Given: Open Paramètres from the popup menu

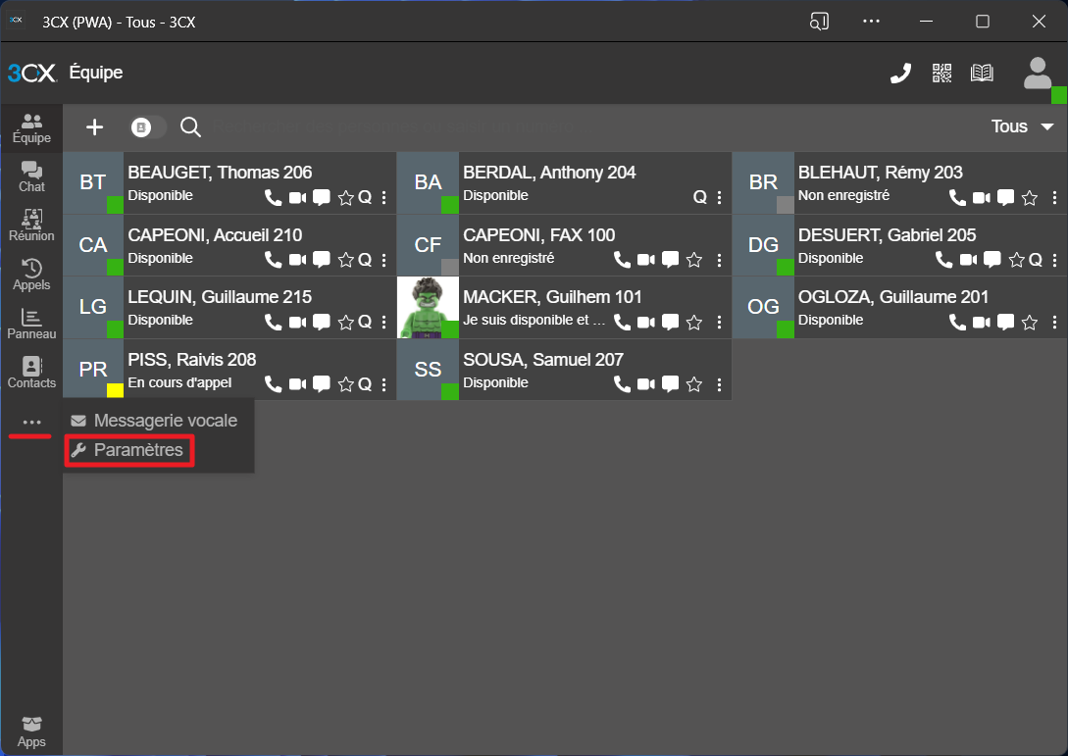Looking at the screenshot, I should (129, 450).
